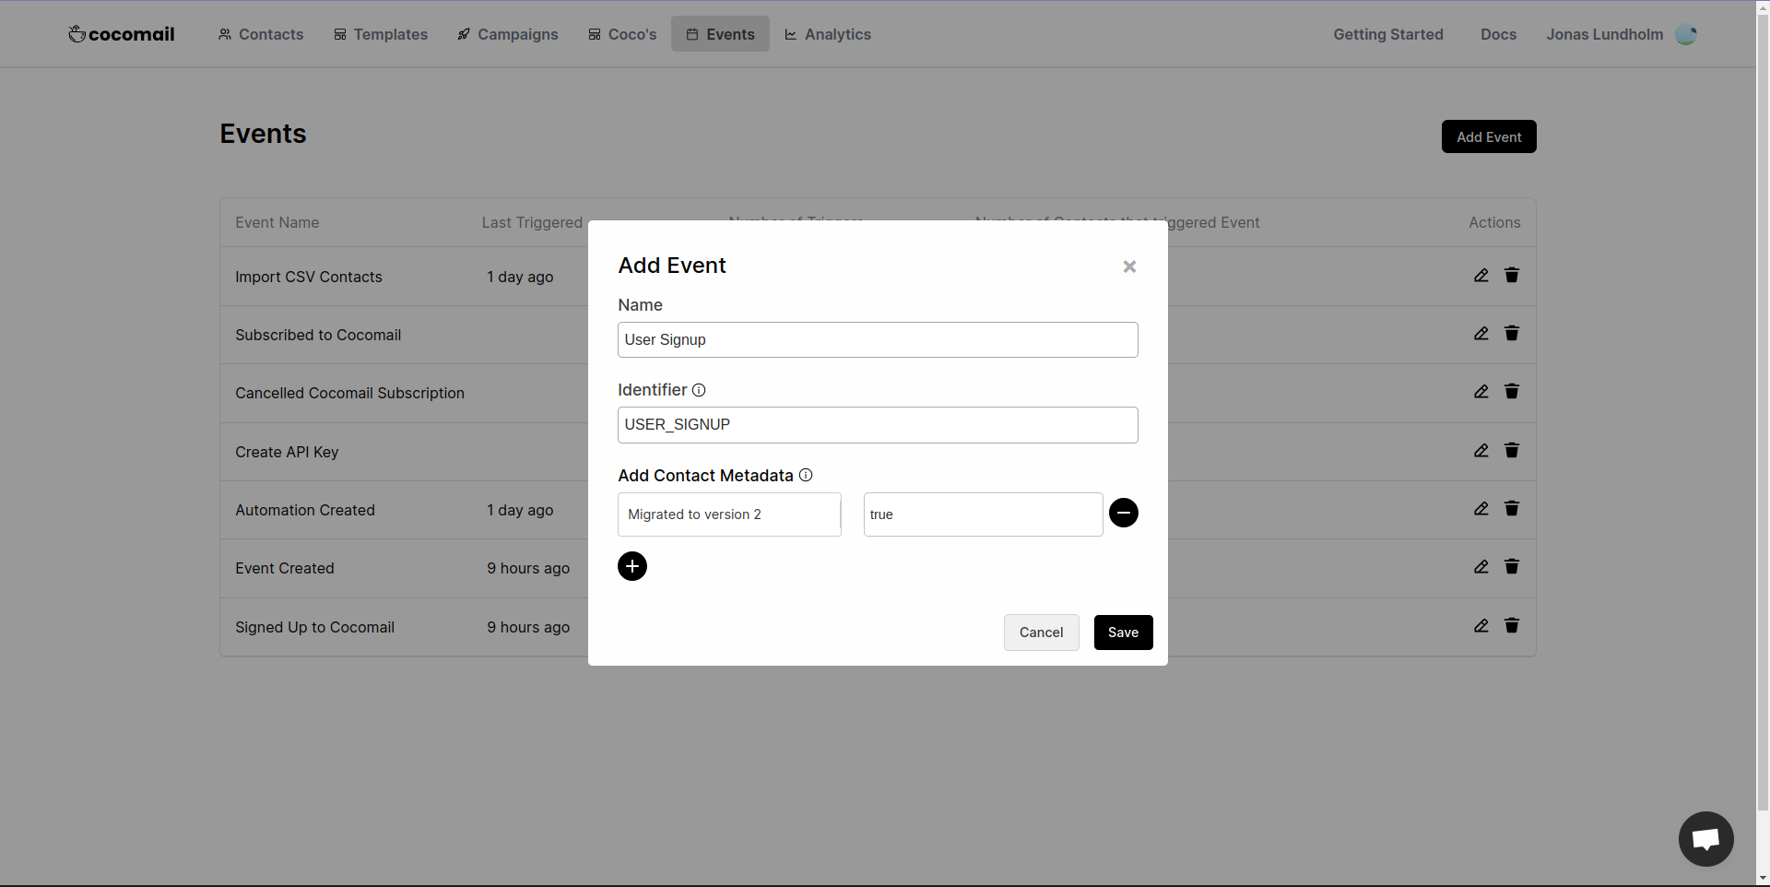The width and height of the screenshot is (1770, 887).
Task: Save the new event
Action: click(1123, 633)
